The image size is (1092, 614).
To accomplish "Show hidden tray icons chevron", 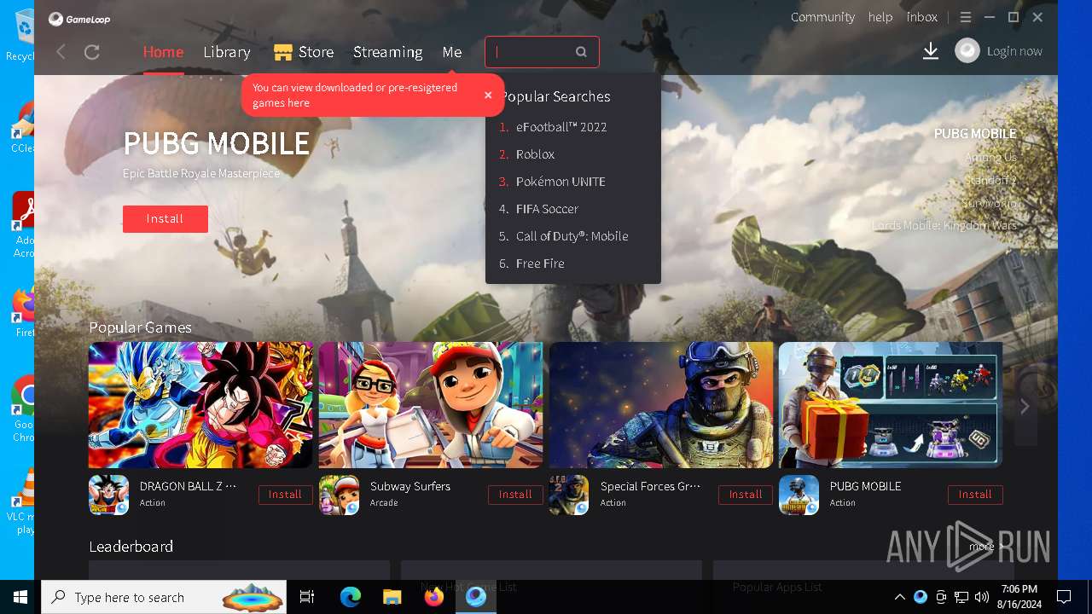I will [899, 597].
